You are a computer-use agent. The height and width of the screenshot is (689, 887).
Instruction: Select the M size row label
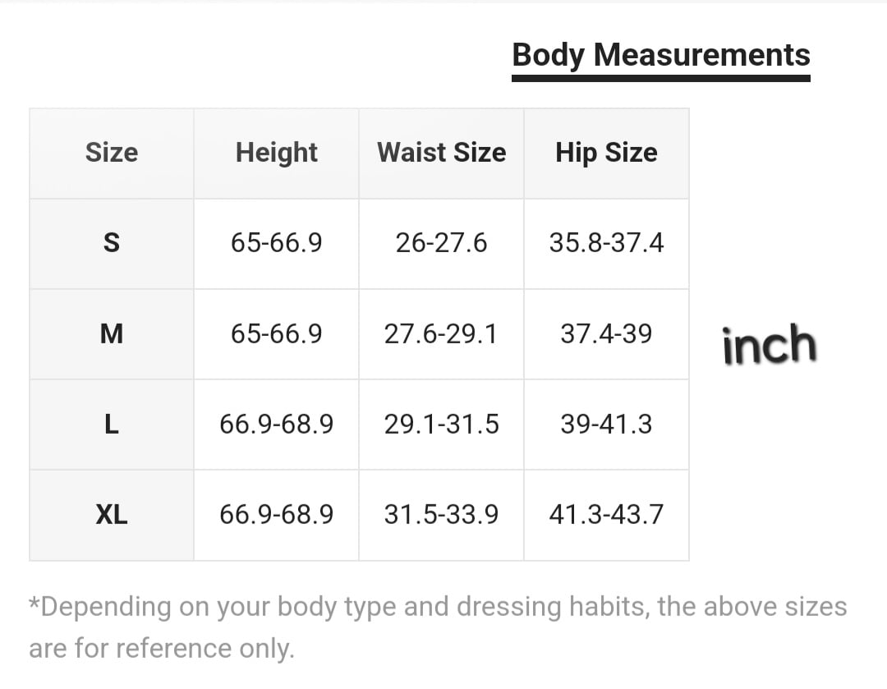click(112, 333)
